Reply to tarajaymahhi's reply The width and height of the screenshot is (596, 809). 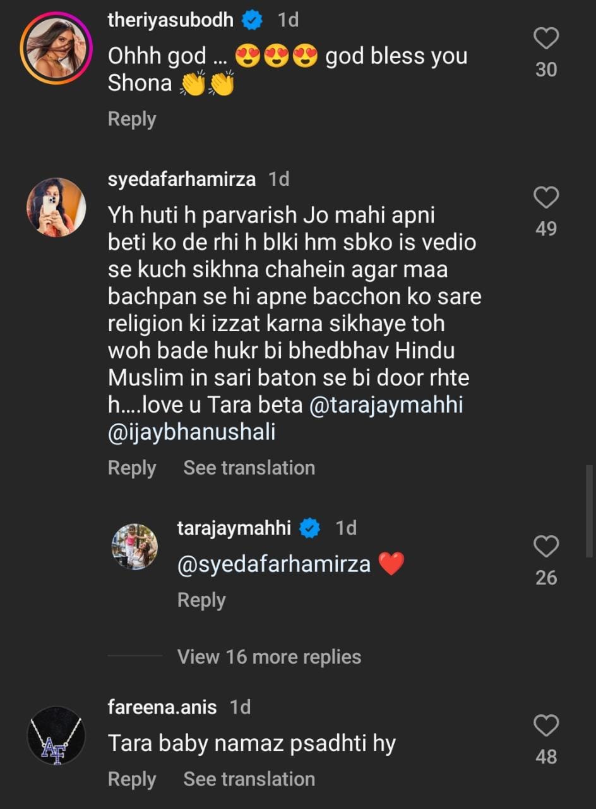pos(201,600)
